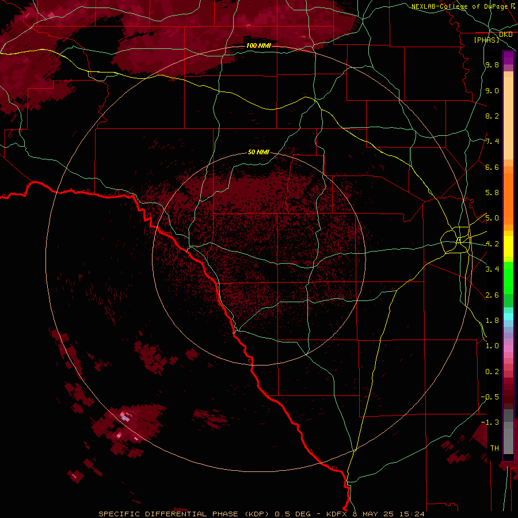The width and height of the screenshot is (518, 518).
Task: Click the -1.3 value on the color scale
Action: click(490, 422)
